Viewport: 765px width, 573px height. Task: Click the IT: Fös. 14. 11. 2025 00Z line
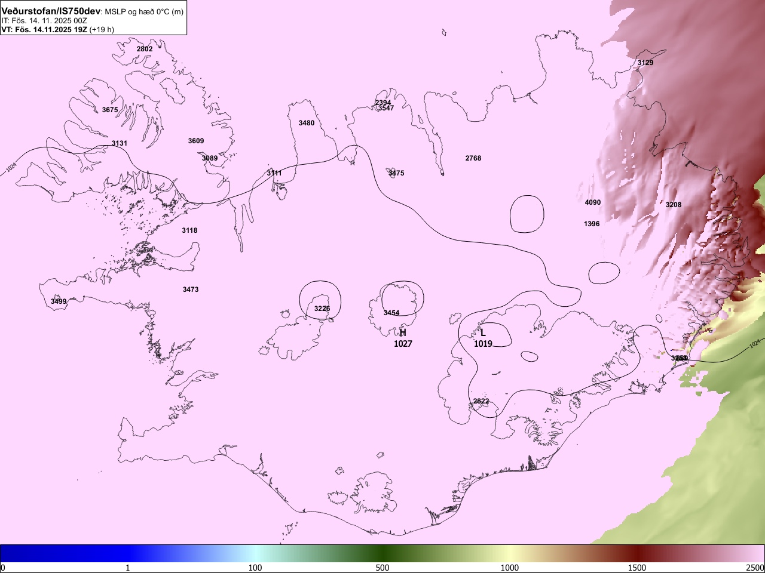44,21
